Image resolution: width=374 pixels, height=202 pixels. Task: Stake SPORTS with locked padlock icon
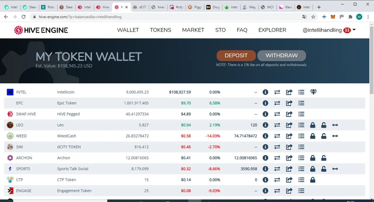[313, 169]
